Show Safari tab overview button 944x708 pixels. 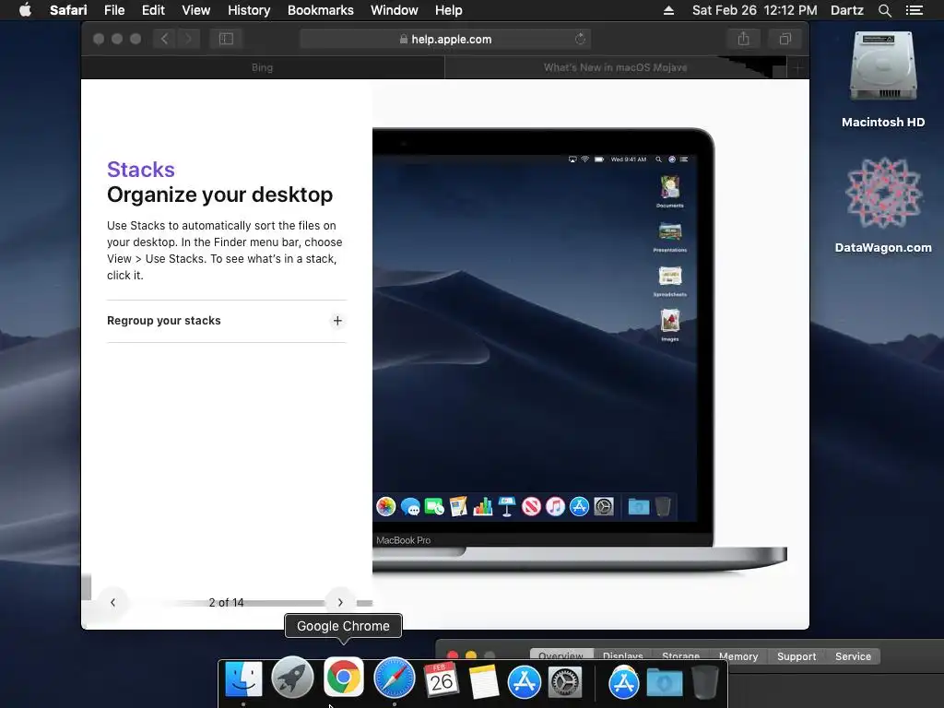pyautogui.click(x=785, y=39)
